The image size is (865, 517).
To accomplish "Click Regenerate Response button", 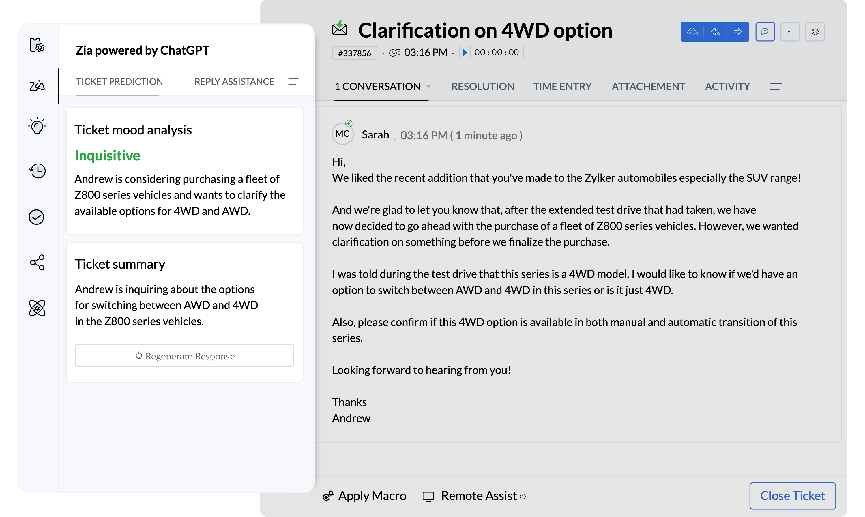I will 185,356.
